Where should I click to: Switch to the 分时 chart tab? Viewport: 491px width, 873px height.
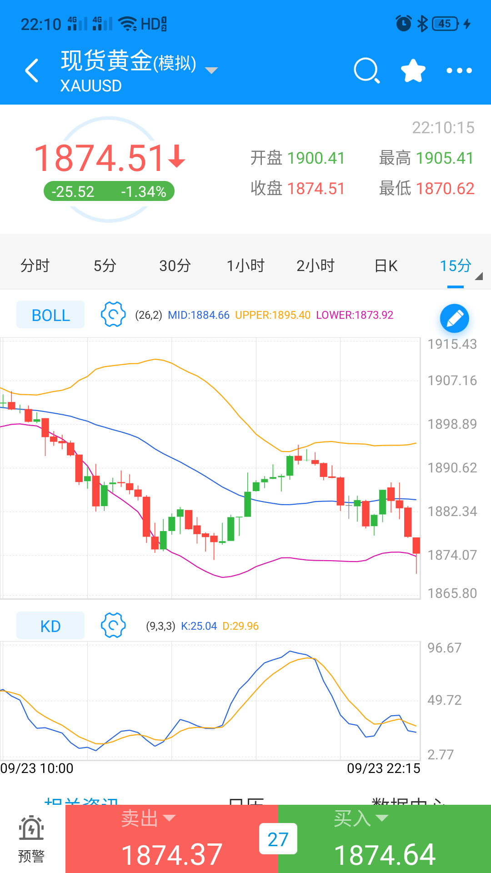pyautogui.click(x=35, y=266)
